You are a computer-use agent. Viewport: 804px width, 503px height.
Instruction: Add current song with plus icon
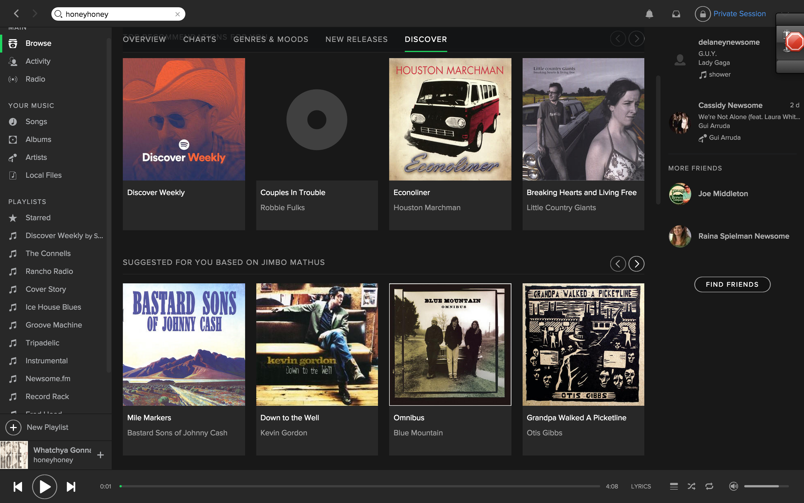click(x=100, y=455)
